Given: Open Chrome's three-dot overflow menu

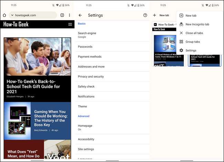Looking at the screenshot, I should coord(70,15).
